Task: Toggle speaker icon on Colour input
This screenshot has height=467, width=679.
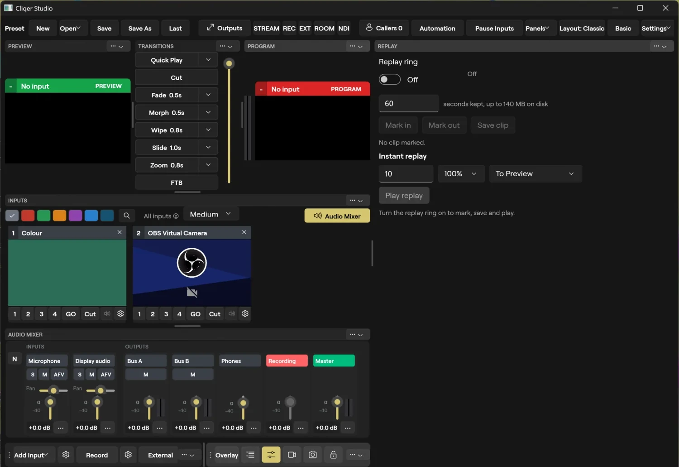Action: coord(107,313)
